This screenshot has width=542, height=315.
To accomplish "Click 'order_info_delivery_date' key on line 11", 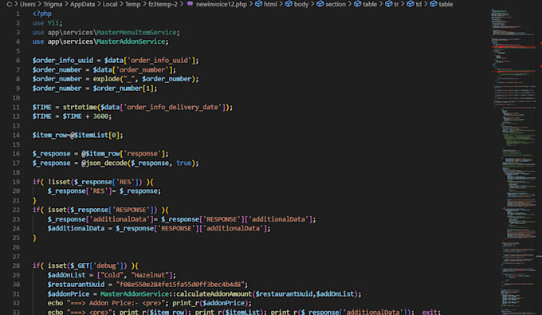I will (172, 107).
